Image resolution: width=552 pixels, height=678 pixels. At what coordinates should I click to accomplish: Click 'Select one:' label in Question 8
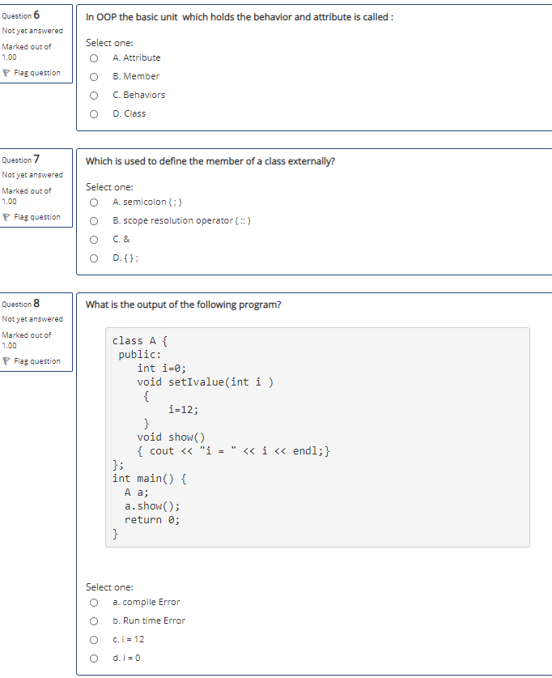coord(109,587)
